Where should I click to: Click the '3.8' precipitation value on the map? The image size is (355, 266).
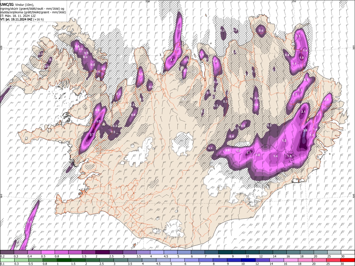305,130
